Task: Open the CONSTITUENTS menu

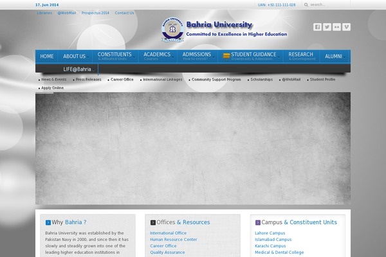Action: pyautogui.click(x=115, y=57)
